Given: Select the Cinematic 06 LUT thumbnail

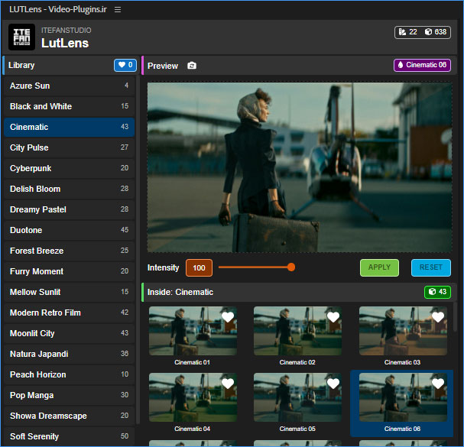Looking at the screenshot, I should (403, 397).
